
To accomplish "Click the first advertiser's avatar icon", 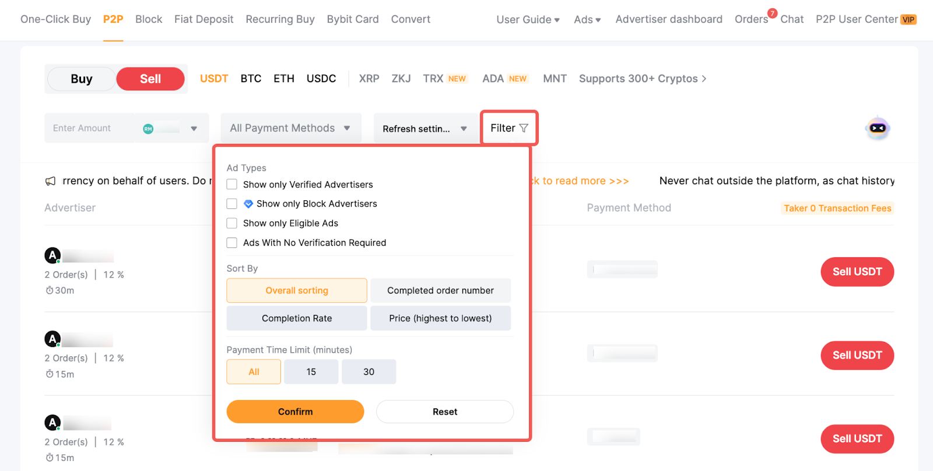I will coord(52,255).
